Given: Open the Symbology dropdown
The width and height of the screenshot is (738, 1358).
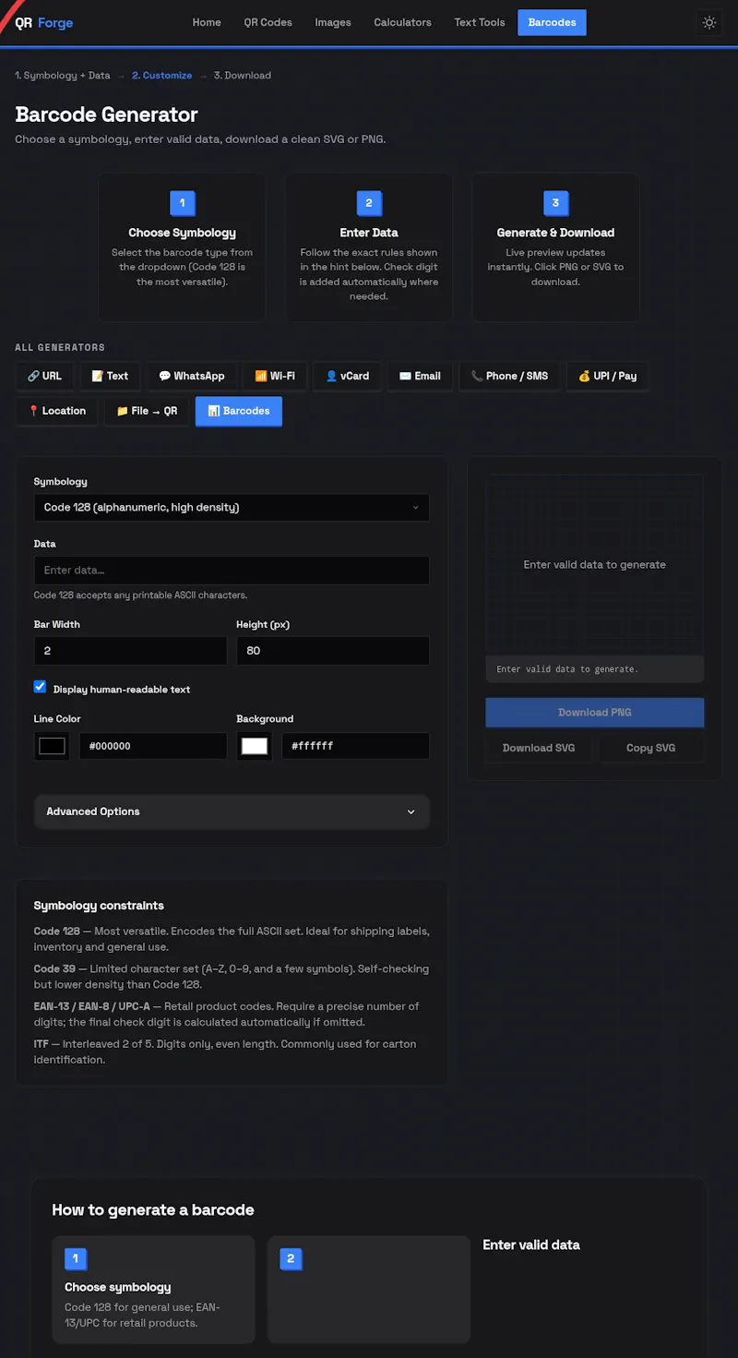Looking at the screenshot, I should point(232,507).
